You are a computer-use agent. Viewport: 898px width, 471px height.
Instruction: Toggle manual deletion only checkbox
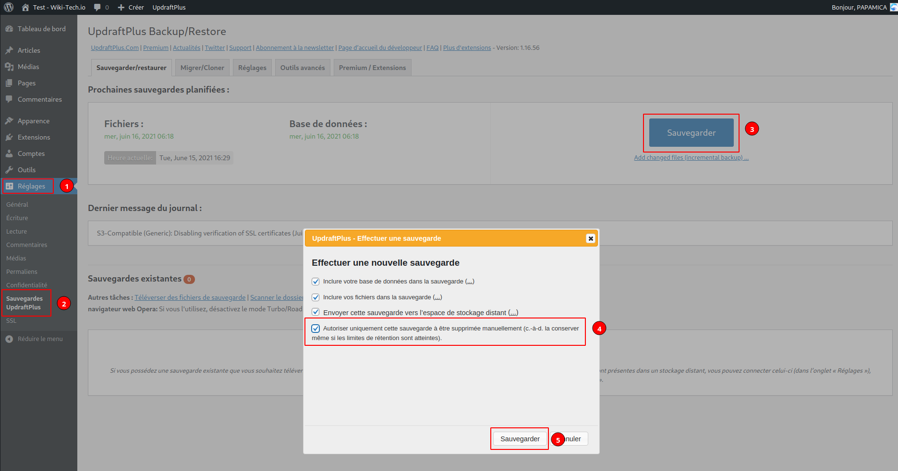316,329
